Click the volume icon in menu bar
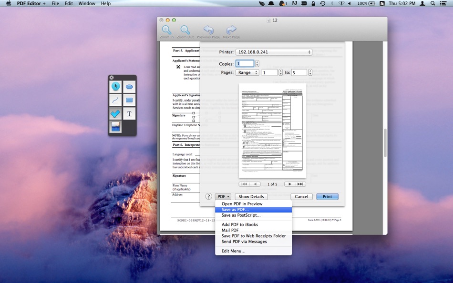Viewport: 453px width, 283px height. 349,3
